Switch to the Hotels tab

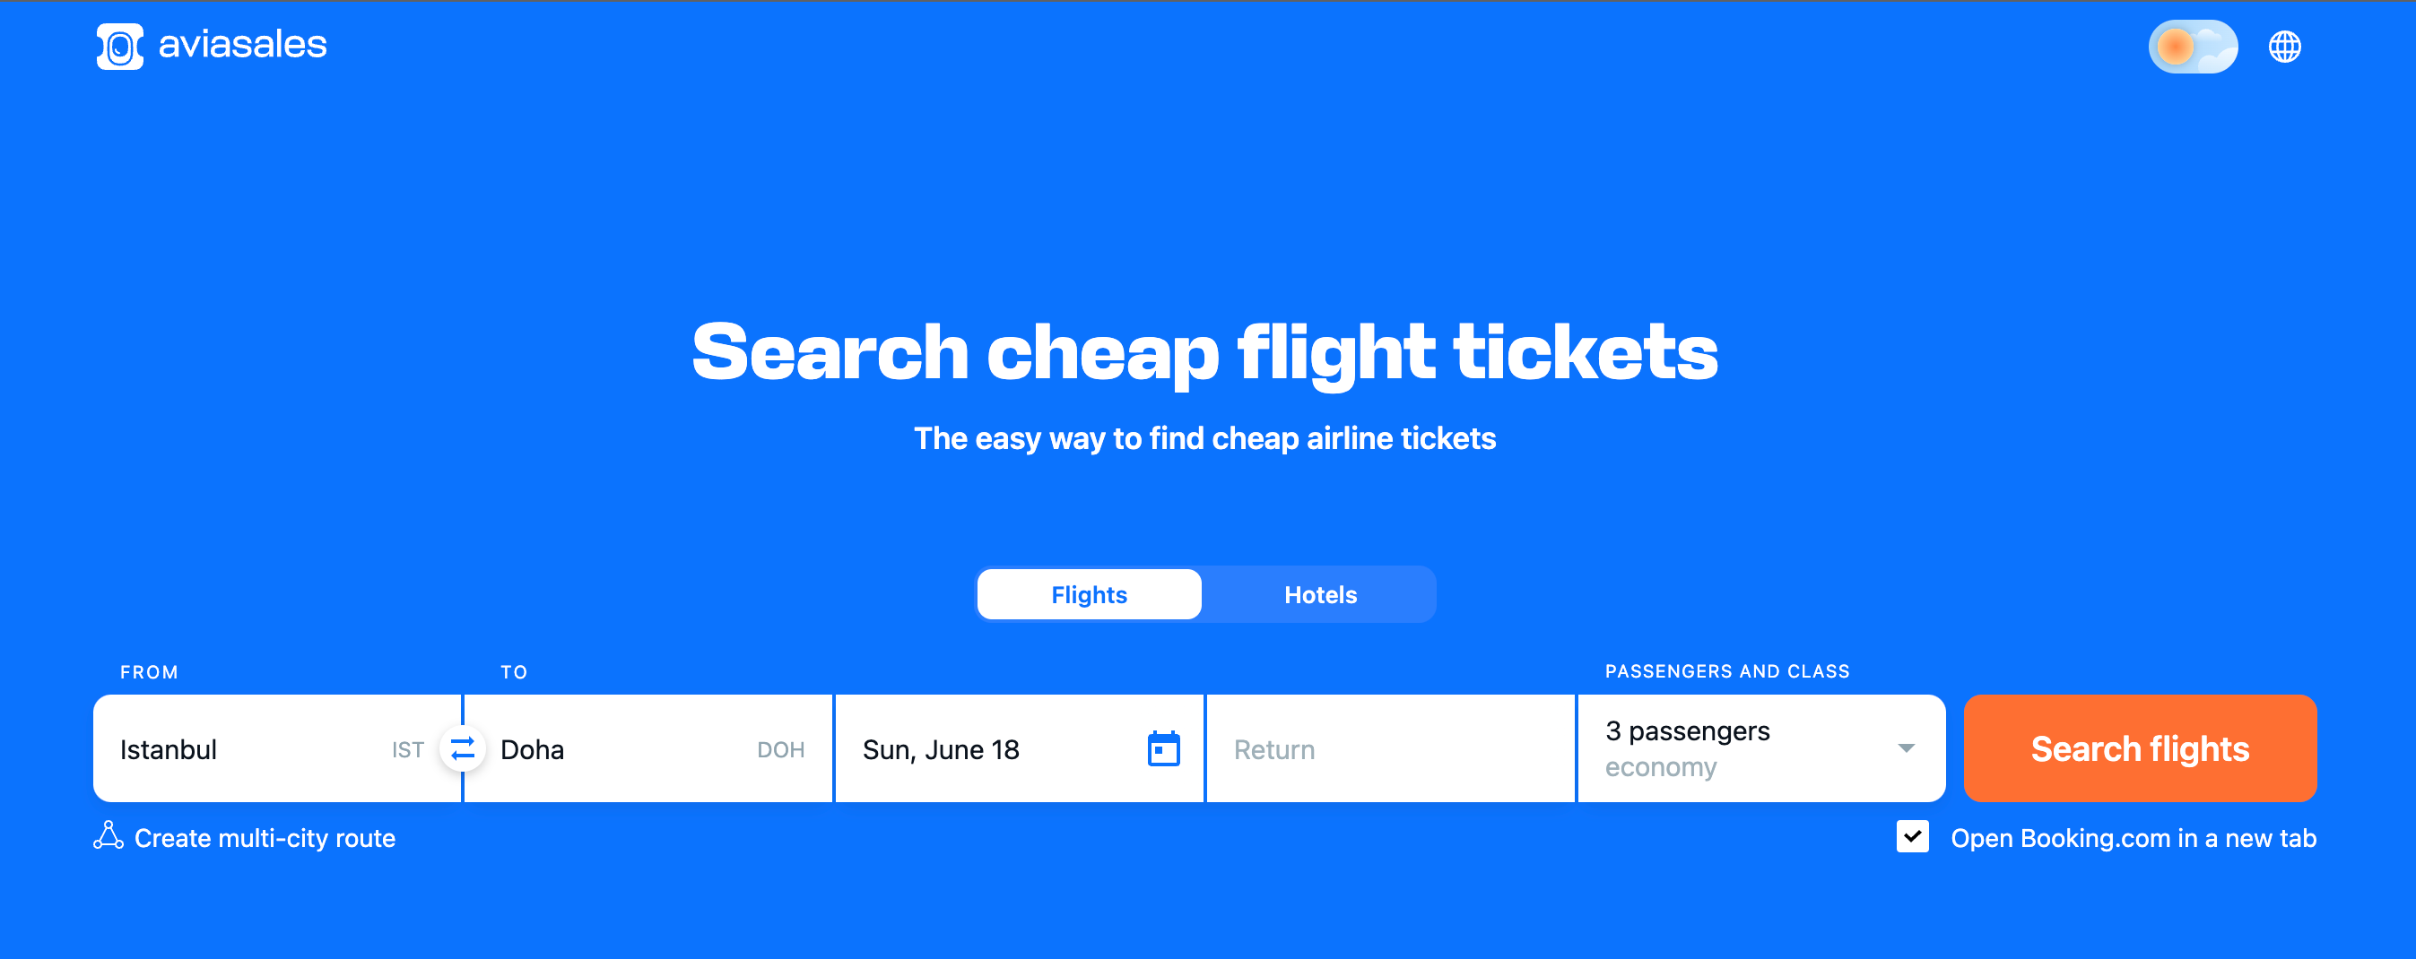[1319, 594]
